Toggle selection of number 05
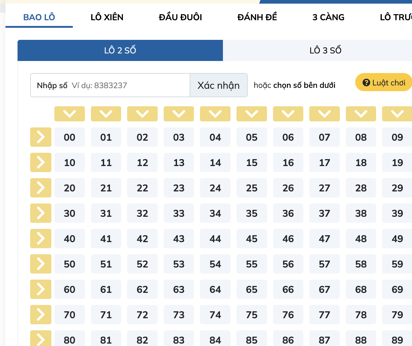This screenshot has width=412, height=346. [252, 137]
